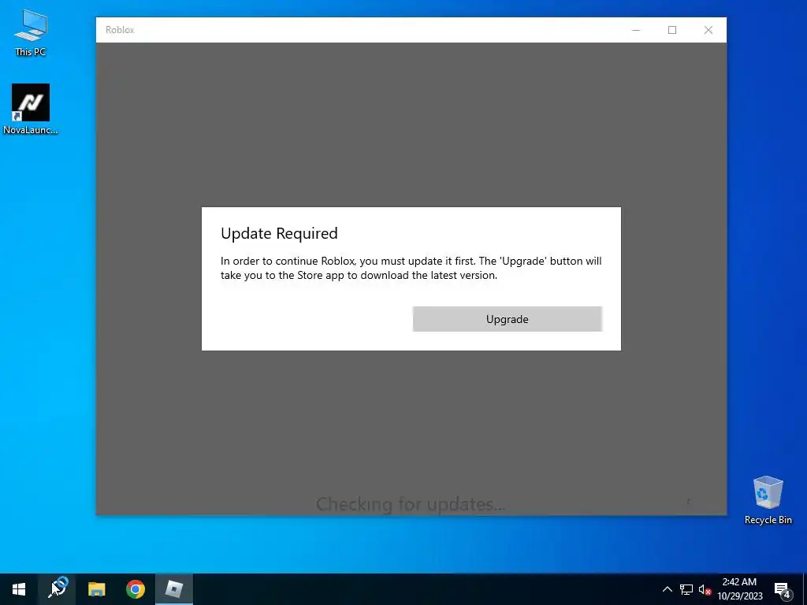The width and height of the screenshot is (807, 605).
Task: Open the This PC desktop icon
Action: click(31, 33)
